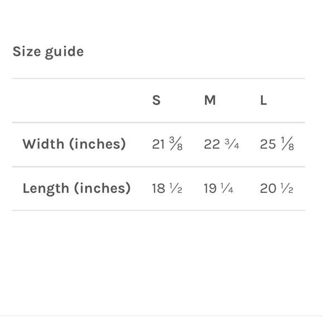Click the 3/4 fraction in medium width
This screenshot has height=323, width=323.
232,144
